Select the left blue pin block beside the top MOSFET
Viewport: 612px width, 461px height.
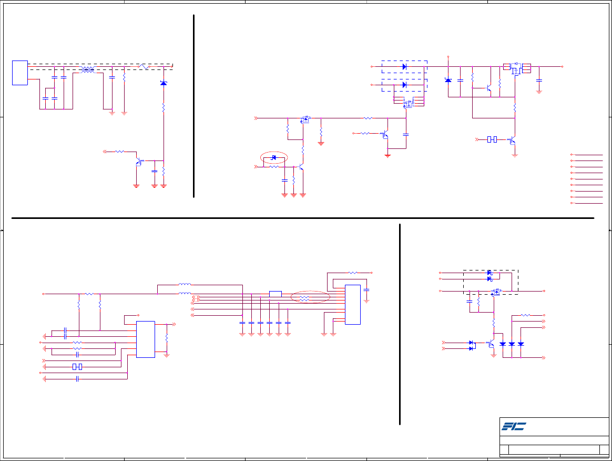[507, 67]
